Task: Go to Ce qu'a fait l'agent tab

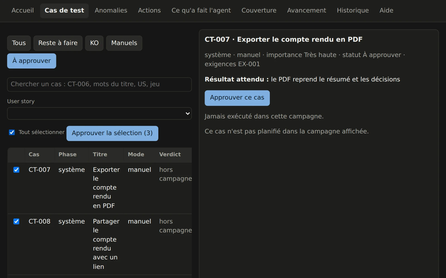Action: [x=201, y=11]
